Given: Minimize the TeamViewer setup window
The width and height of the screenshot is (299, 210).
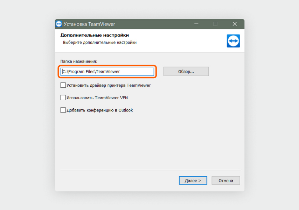Looking at the screenshot, I should tap(196, 24).
